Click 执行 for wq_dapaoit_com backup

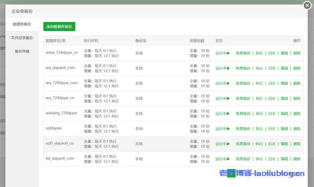click(x=259, y=68)
